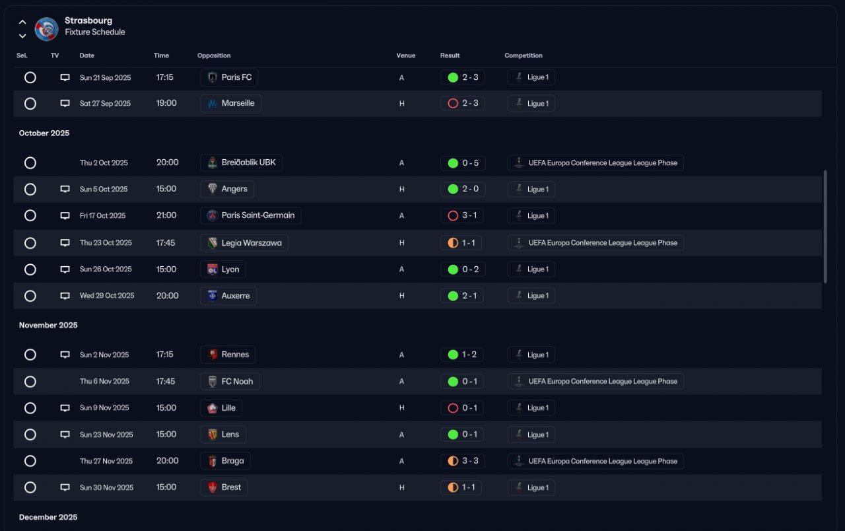Select the Legia Warszawa fixture radio button
845x531 pixels.
[x=30, y=243]
